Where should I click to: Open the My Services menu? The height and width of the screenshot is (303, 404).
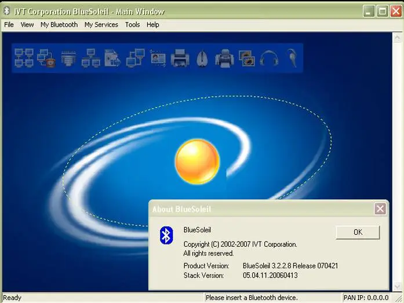(x=101, y=25)
